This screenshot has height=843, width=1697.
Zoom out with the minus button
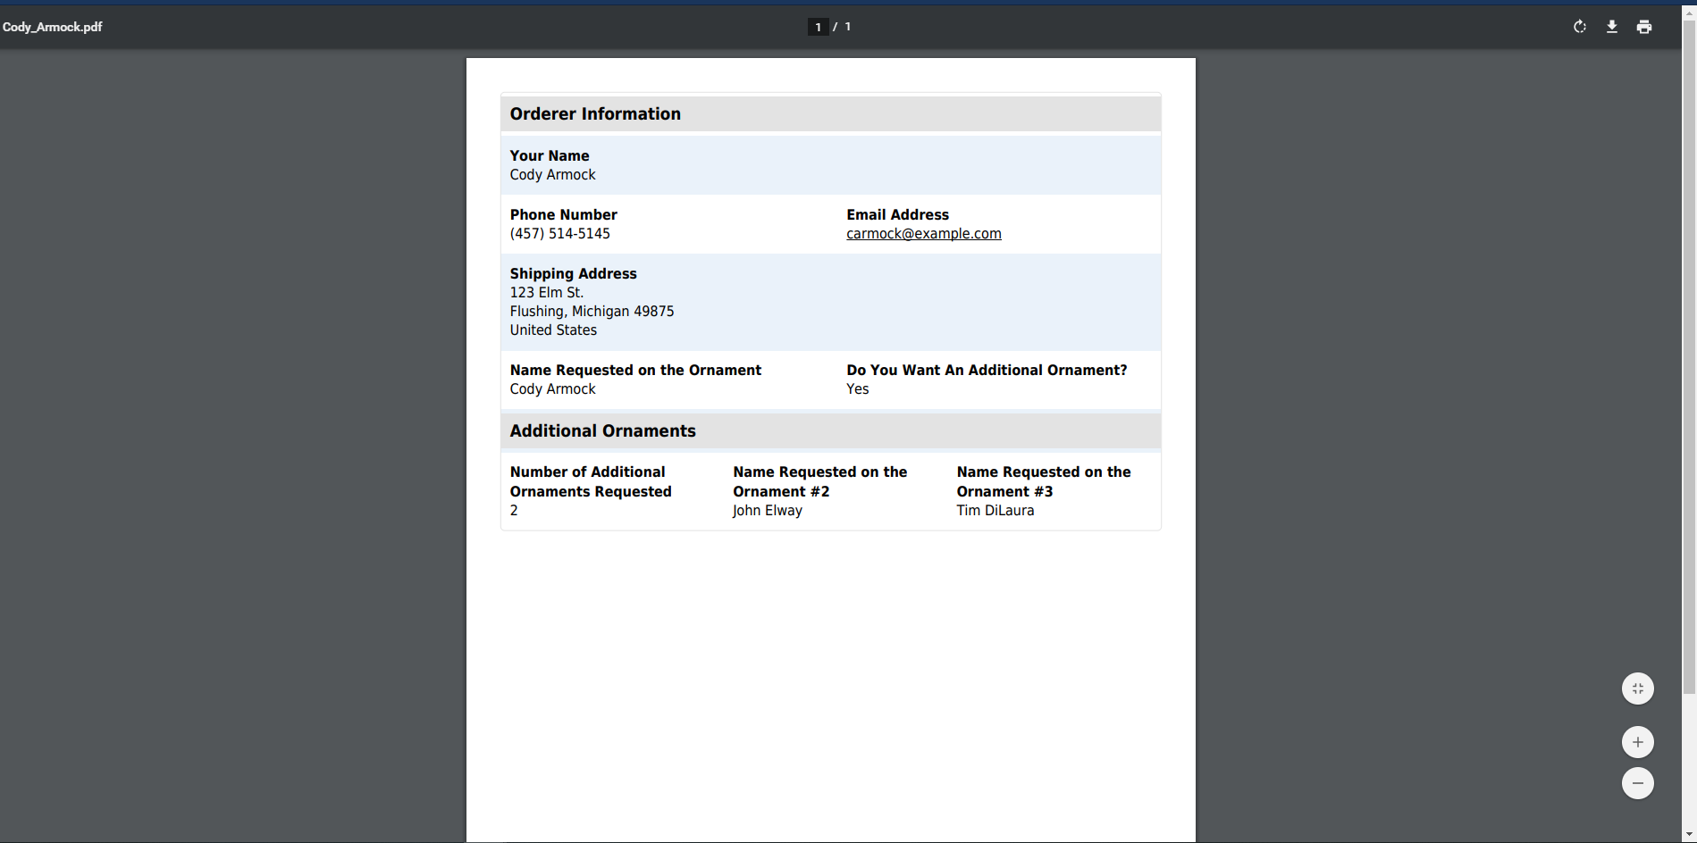point(1637,783)
